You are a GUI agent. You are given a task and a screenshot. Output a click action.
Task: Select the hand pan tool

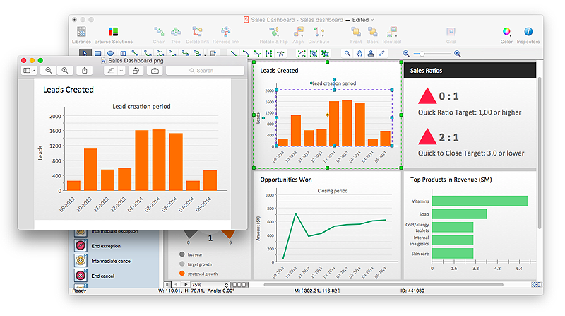[x=359, y=54]
